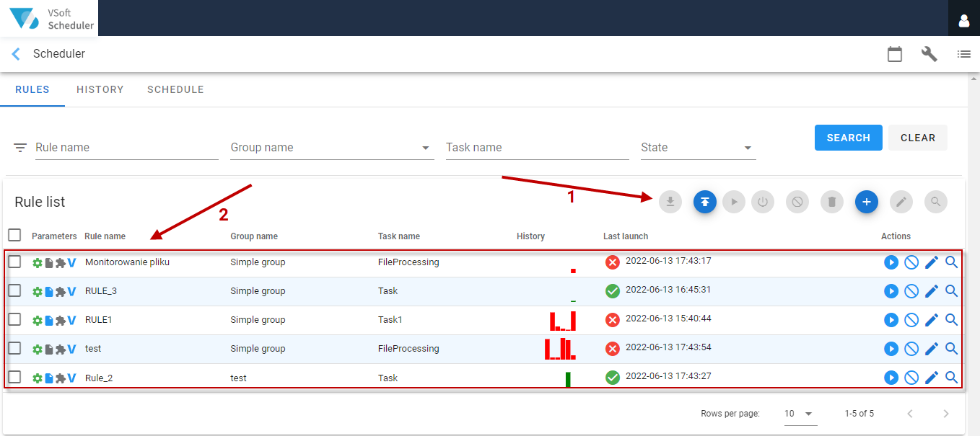Disable the RULE_3 rule
This screenshot has width=980, height=436.
point(911,291)
